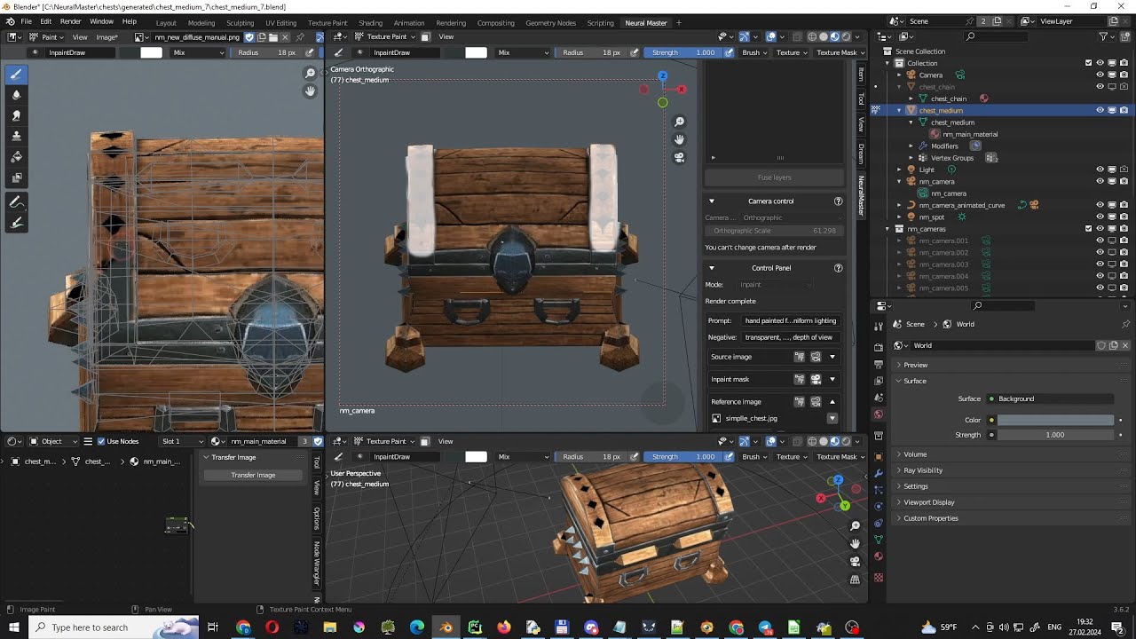1136x639 pixels.
Task: Open the Mix blend mode dropdown in image editor
Action: (199, 52)
